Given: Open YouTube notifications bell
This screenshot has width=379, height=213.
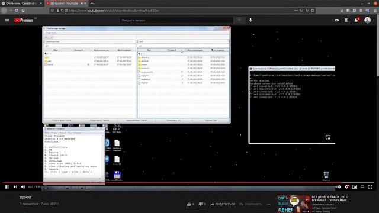Looking at the screenshot, I should [x=356, y=20].
